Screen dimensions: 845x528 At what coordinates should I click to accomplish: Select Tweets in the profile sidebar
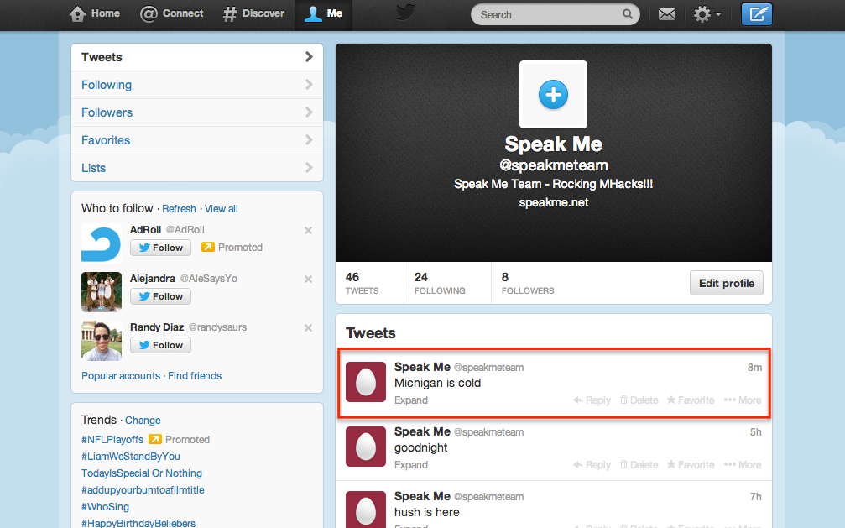(x=197, y=57)
